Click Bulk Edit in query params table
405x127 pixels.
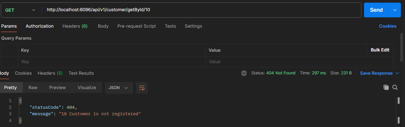(380, 50)
